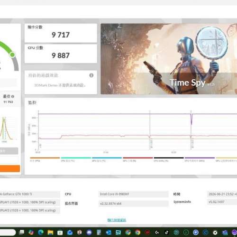Viewport: 237px width, 237px height.
Task: Click the orange button in left panel
Action: [x=10, y=168]
